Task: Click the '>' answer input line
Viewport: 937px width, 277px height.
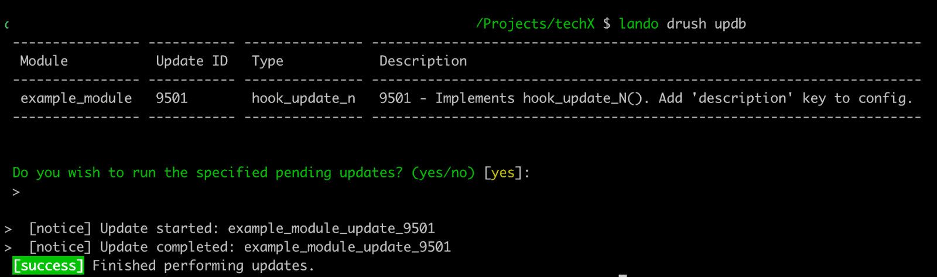Action: [x=16, y=192]
